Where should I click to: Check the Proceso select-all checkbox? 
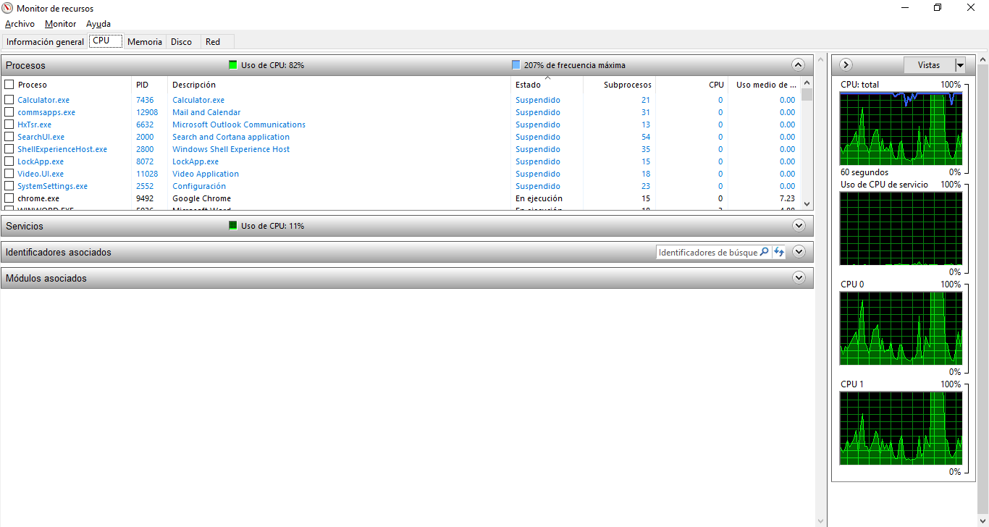pos(9,84)
